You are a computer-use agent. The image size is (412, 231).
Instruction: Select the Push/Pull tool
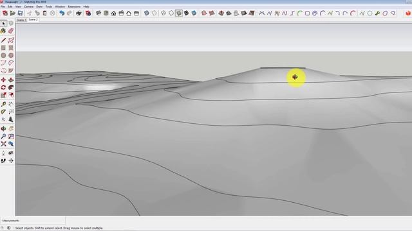[11, 80]
